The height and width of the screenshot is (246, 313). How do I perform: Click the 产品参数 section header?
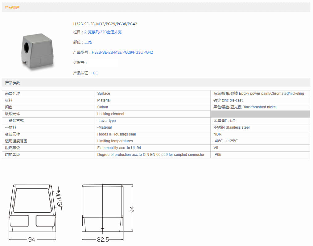pyautogui.click(x=12, y=83)
